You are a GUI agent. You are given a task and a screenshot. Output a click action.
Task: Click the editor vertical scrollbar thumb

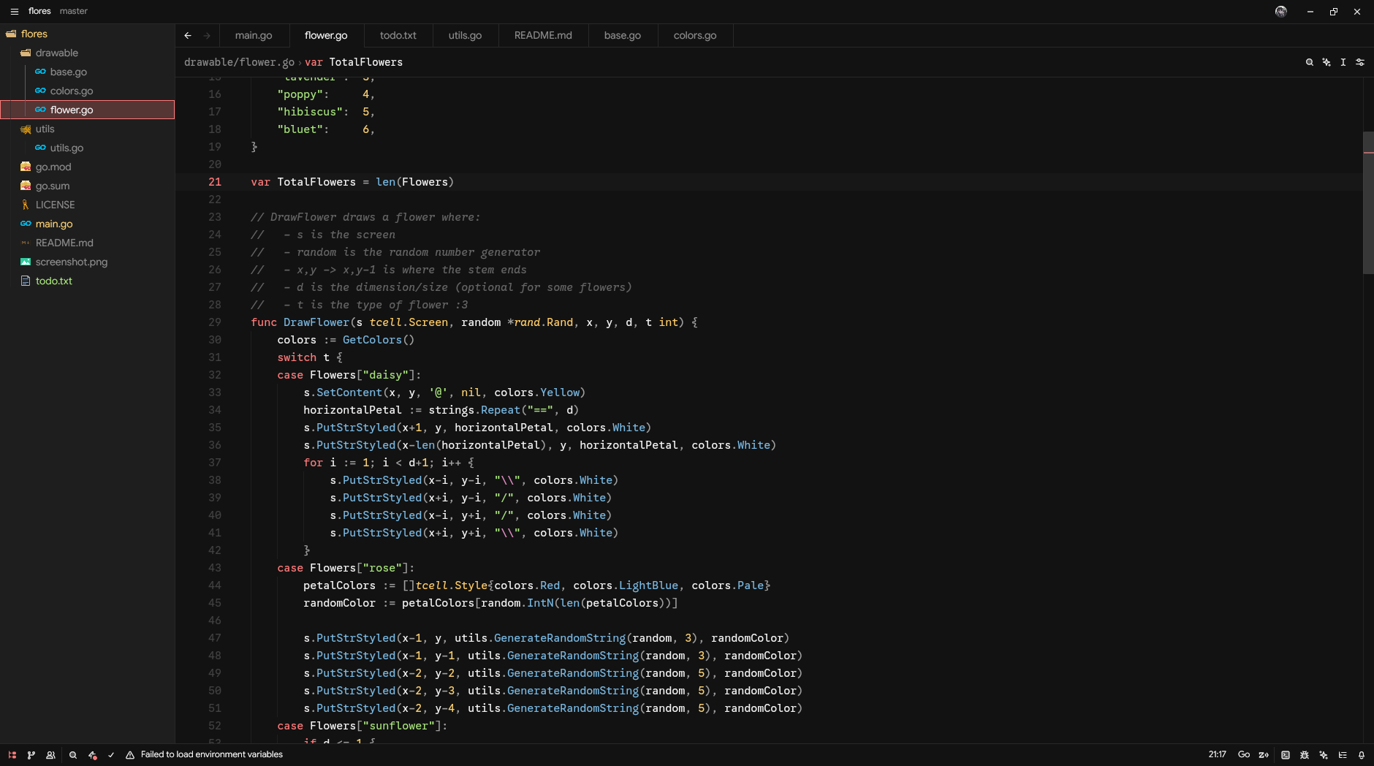coord(1368,202)
